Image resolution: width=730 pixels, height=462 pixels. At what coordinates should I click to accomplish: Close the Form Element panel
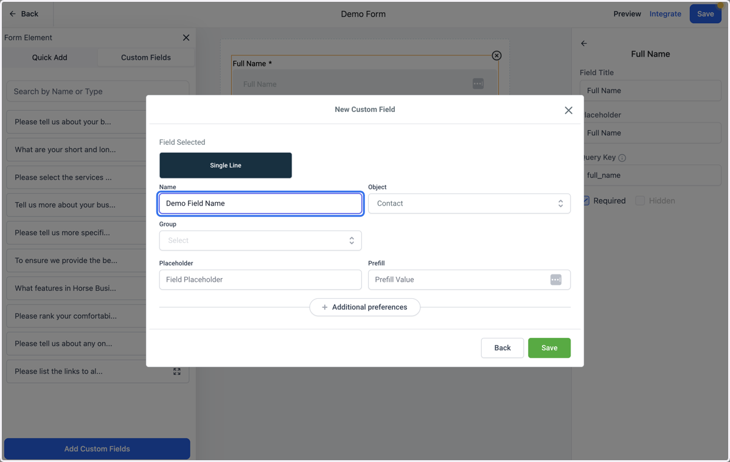coord(186,38)
